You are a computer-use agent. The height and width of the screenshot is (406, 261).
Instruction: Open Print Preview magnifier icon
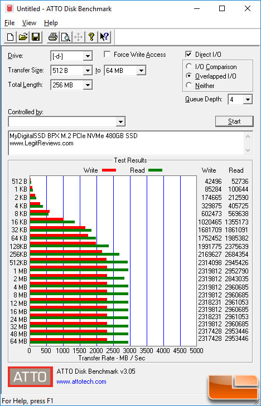point(66,37)
